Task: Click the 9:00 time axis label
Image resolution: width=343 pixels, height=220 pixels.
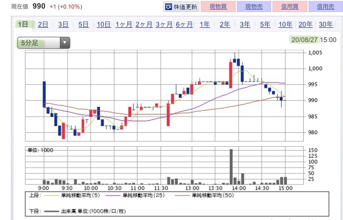Action: (44, 188)
